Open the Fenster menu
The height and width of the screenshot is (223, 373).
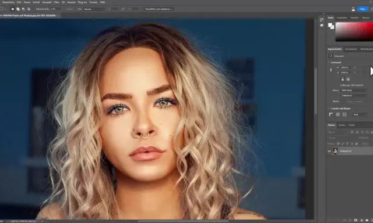pyautogui.click(x=93, y=2)
